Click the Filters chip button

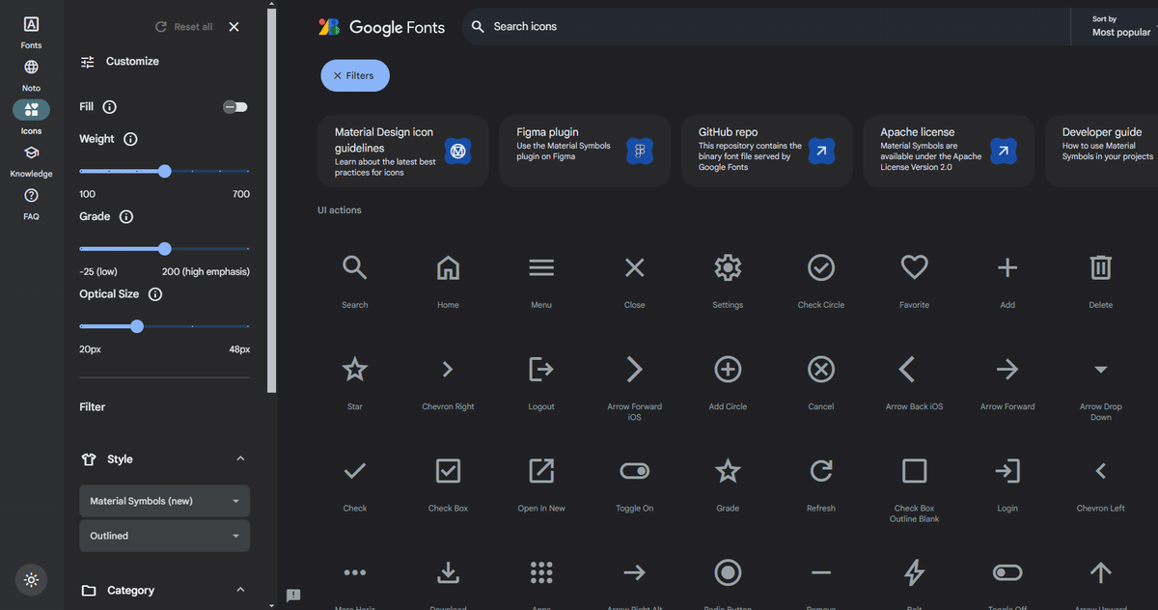(355, 75)
